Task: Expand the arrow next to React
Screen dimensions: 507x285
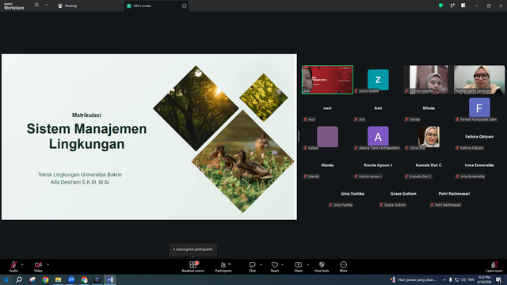Action: tap(282, 264)
